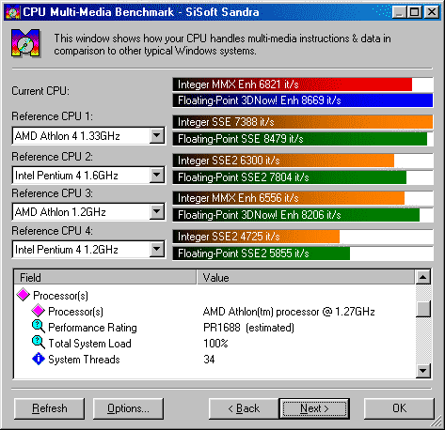The width and height of the screenshot is (445, 430).
Task: Click the SiSoft Sandra title bar icon
Action: click(12, 12)
